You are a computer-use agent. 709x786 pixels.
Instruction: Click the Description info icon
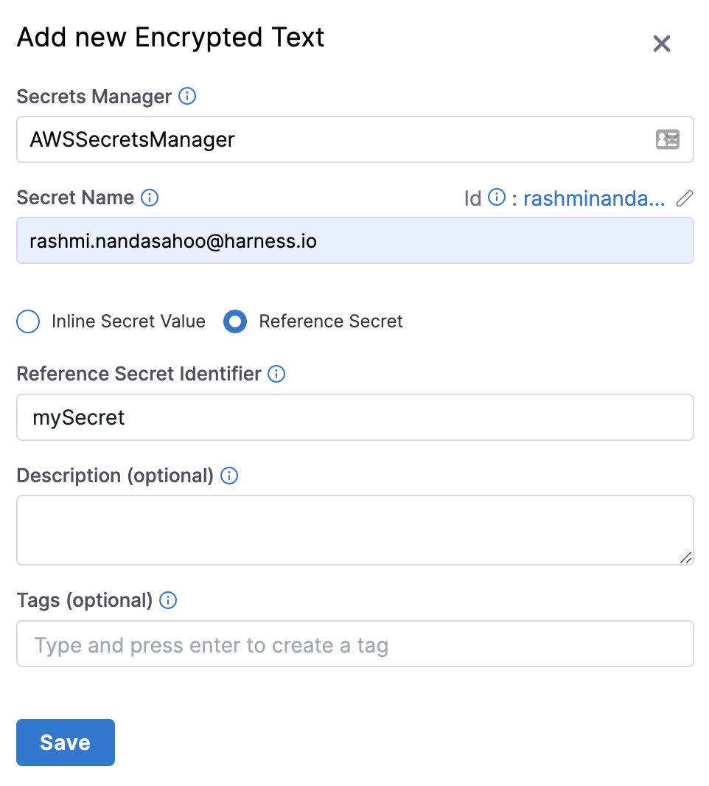point(230,476)
